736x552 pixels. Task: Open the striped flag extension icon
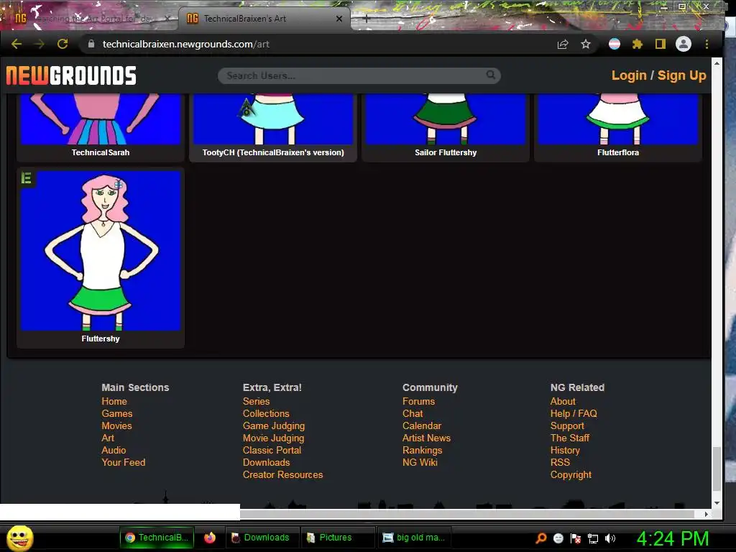(x=615, y=44)
